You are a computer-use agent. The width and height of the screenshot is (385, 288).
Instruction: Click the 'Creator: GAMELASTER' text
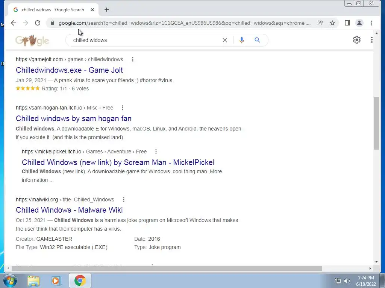(x=44, y=239)
